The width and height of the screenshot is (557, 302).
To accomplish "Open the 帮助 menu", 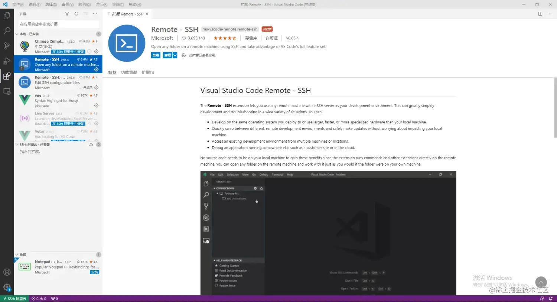I will pyautogui.click(x=135, y=4).
